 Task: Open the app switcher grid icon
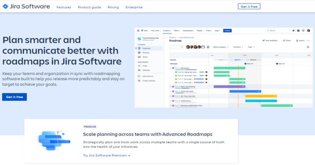[138, 31]
